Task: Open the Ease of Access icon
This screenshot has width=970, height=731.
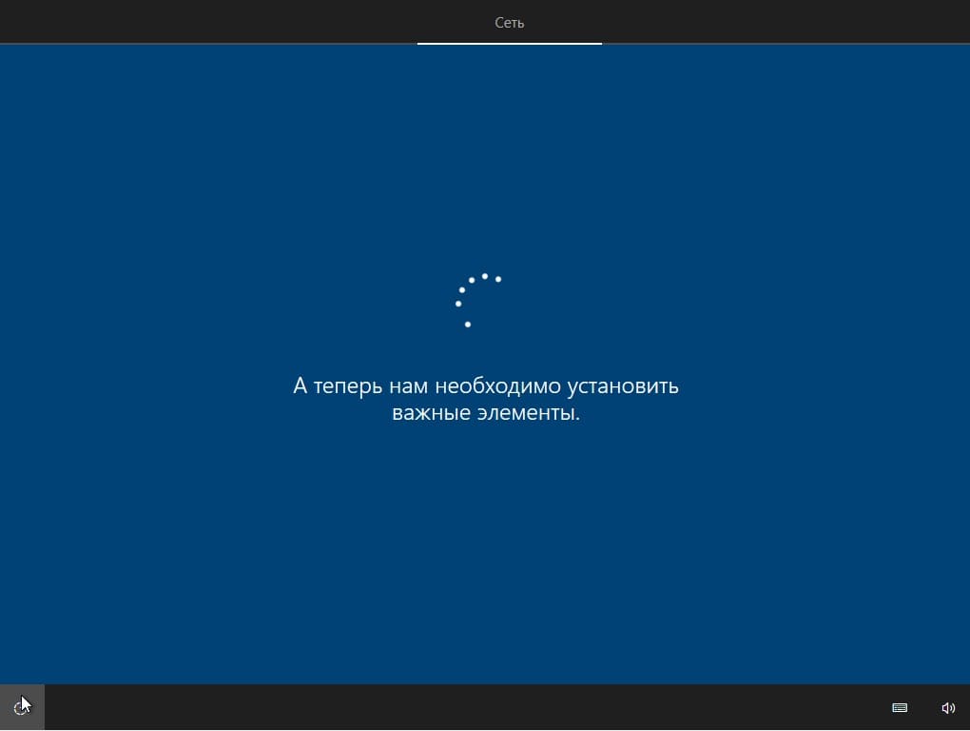Action: pyautogui.click(x=22, y=707)
